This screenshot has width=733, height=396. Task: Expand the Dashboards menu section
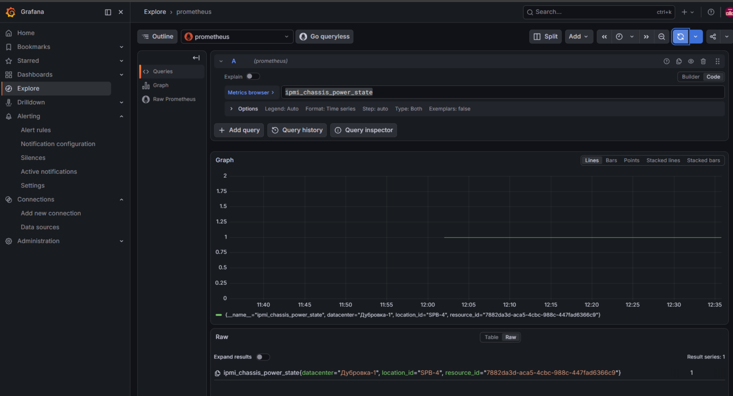coord(122,74)
